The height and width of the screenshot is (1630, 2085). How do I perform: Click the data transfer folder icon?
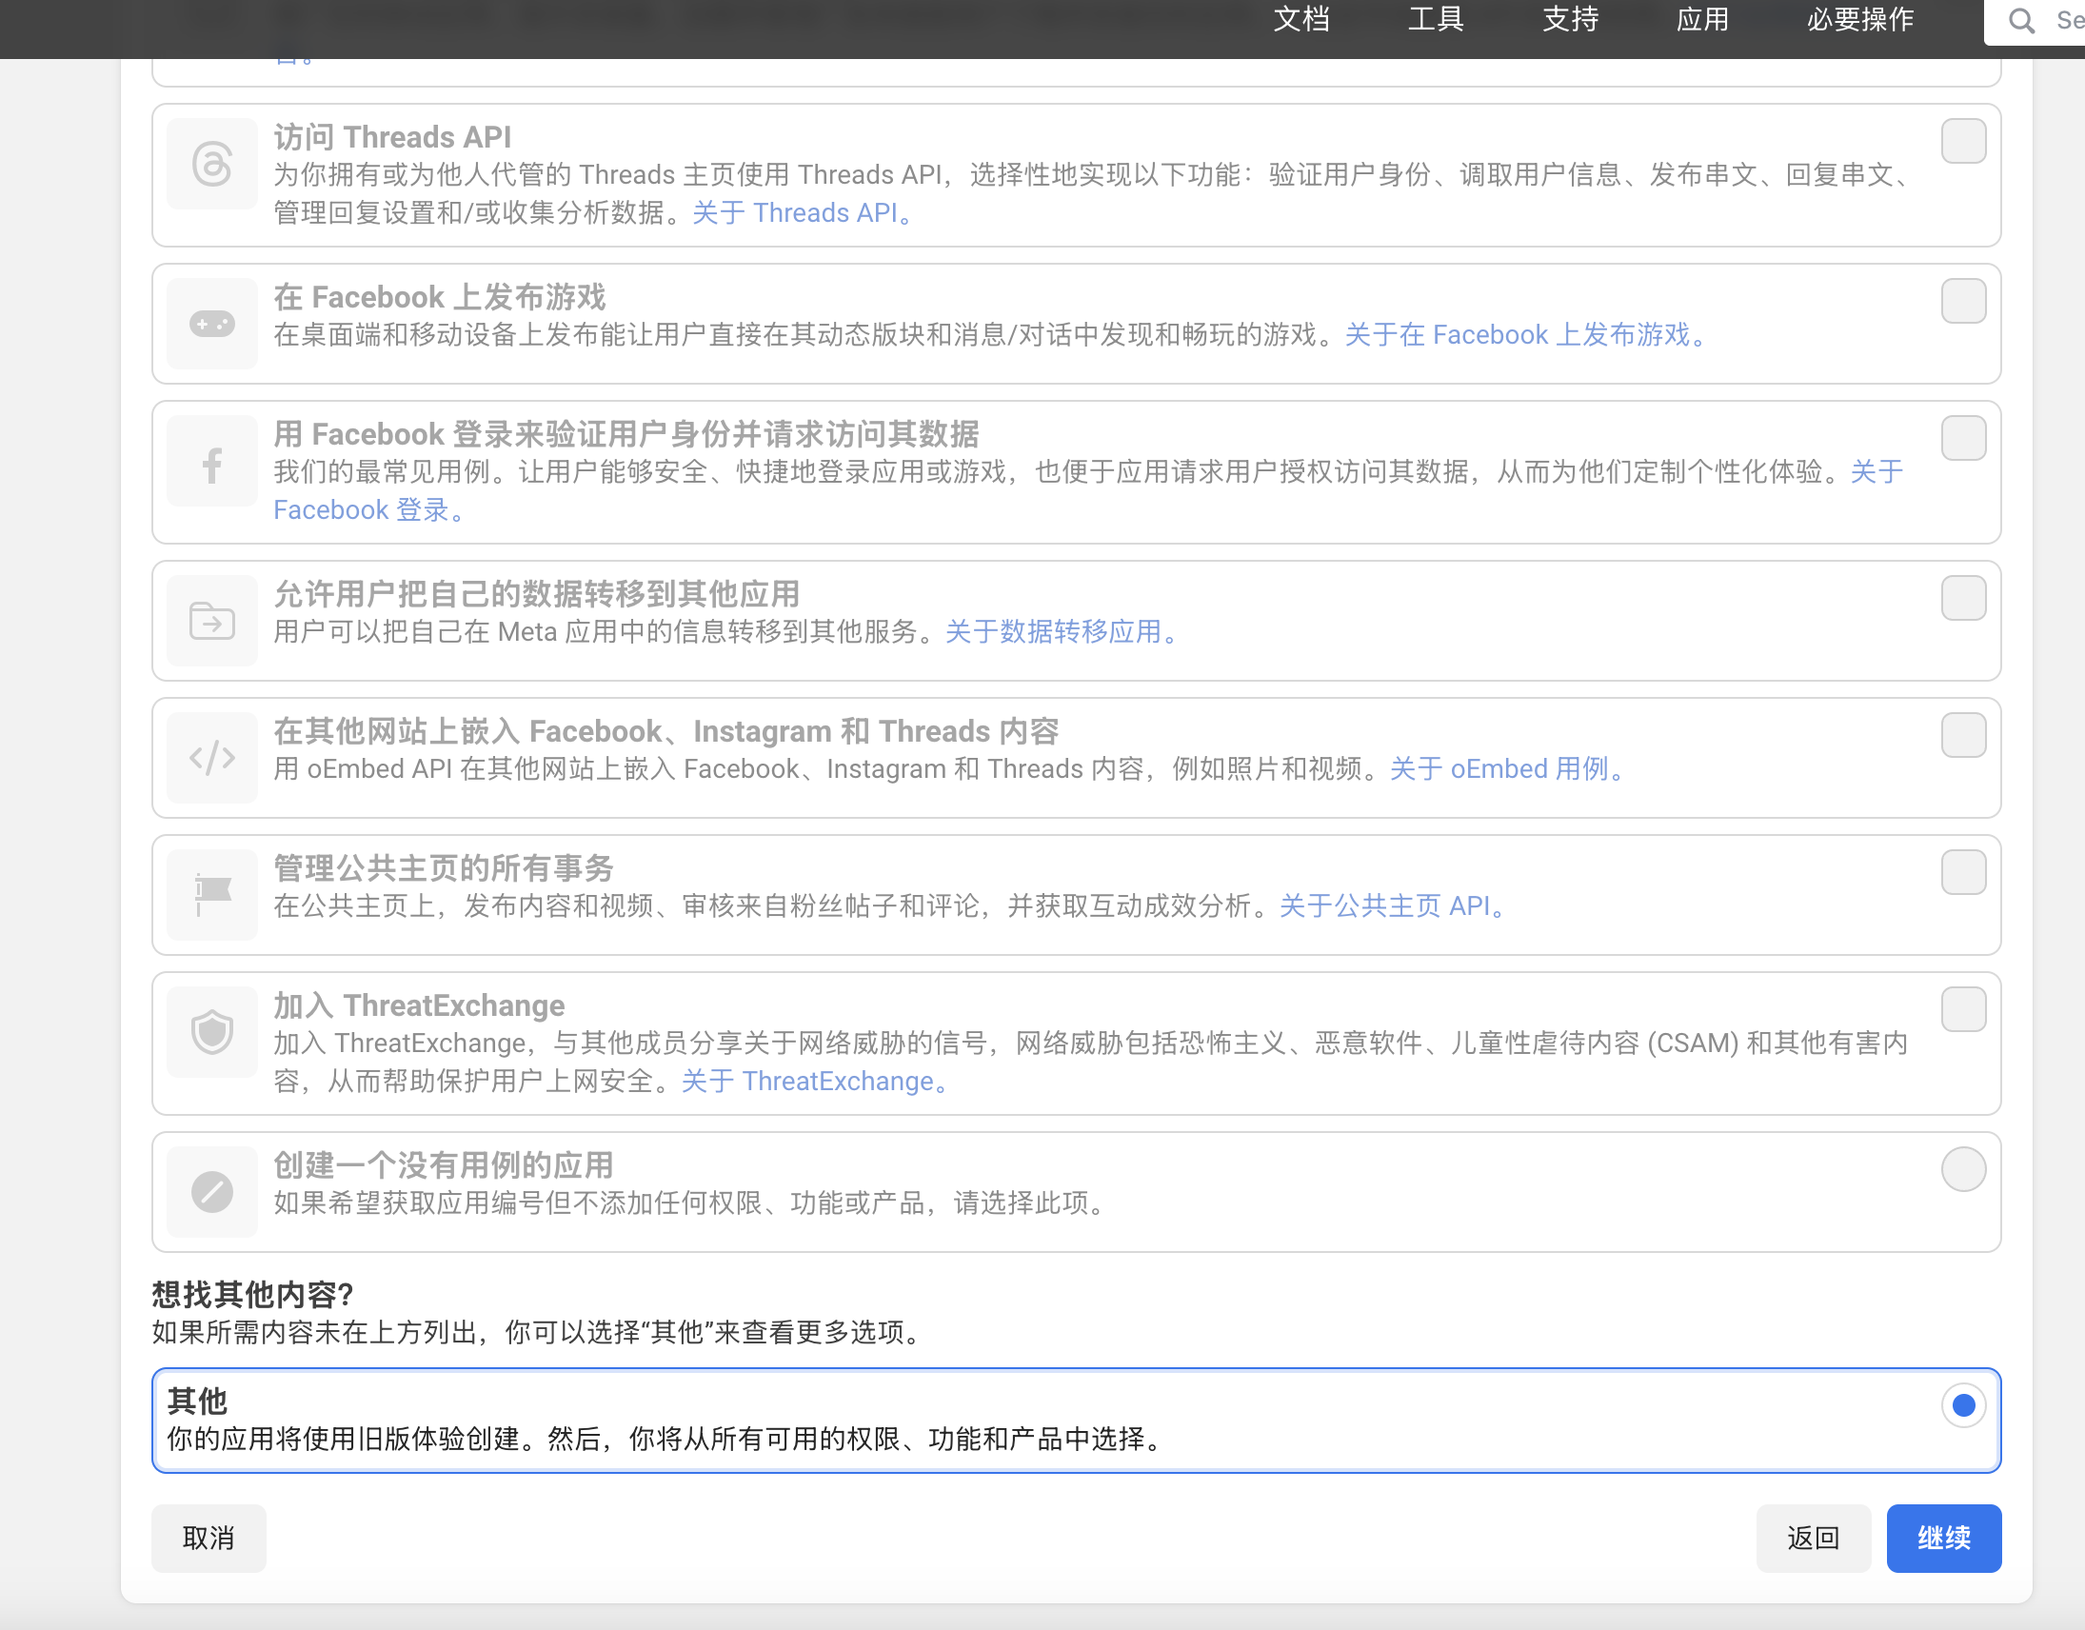[212, 622]
